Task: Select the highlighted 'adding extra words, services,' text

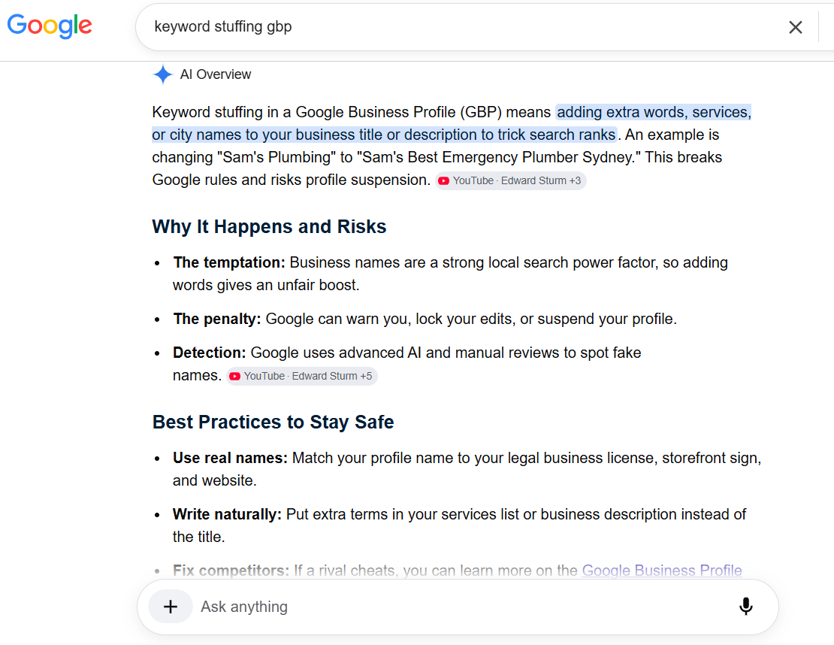Action: point(654,112)
